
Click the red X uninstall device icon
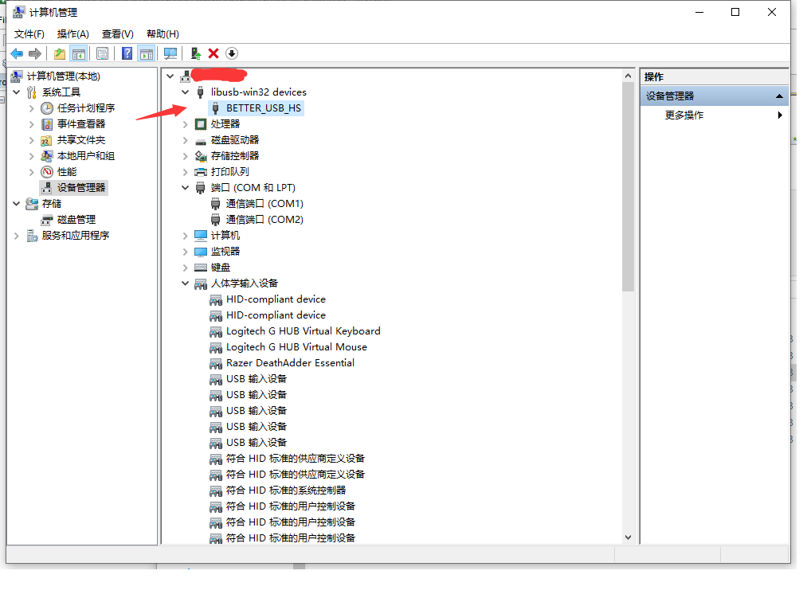[x=213, y=53]
